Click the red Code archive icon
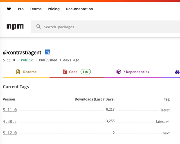Image resolution: width=180 pixels, height=144 pixels. [x=65, y=72]
